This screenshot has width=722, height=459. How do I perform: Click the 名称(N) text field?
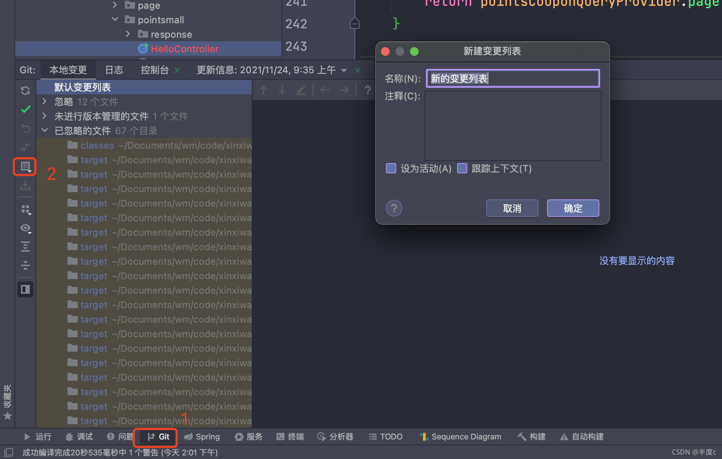tap(512, 78)
